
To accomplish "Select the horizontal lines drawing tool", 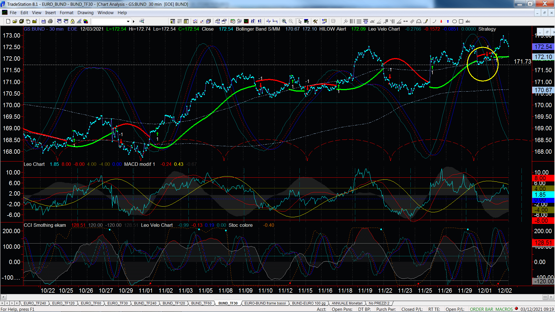I will (359, 21).
